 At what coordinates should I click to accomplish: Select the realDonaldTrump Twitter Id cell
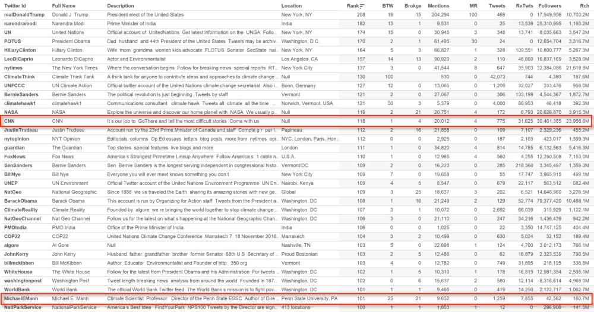[24, 15]
